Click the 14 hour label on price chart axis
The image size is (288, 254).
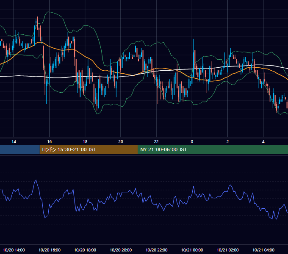click(14, 142)
